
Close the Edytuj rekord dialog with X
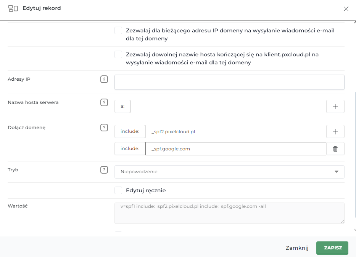346,9
